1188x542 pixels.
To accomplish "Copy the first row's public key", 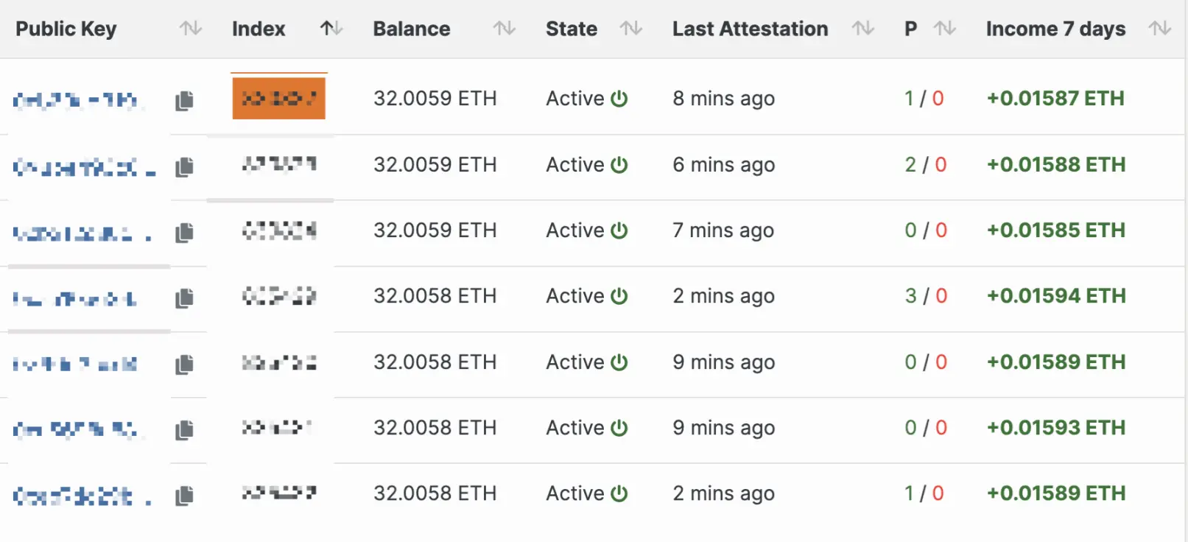I will pos(184,101).
